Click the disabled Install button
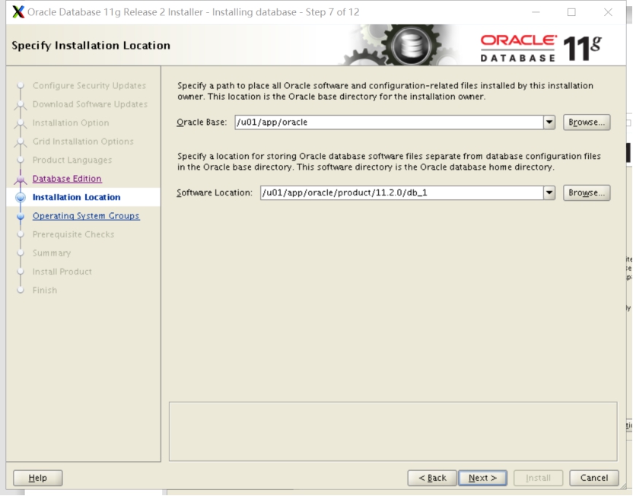Screen dimensions: 633x496 coord(538,478)
